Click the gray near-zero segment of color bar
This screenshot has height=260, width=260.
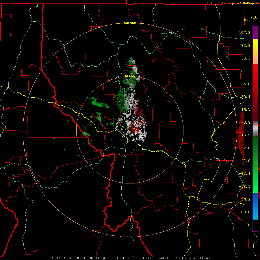[x=255, y=129]
